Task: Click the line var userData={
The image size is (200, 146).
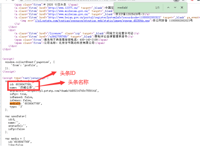Action: [16, 116]
